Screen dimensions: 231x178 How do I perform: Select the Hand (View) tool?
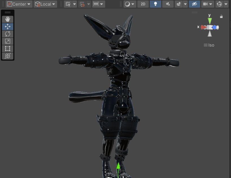coord(8,19)
